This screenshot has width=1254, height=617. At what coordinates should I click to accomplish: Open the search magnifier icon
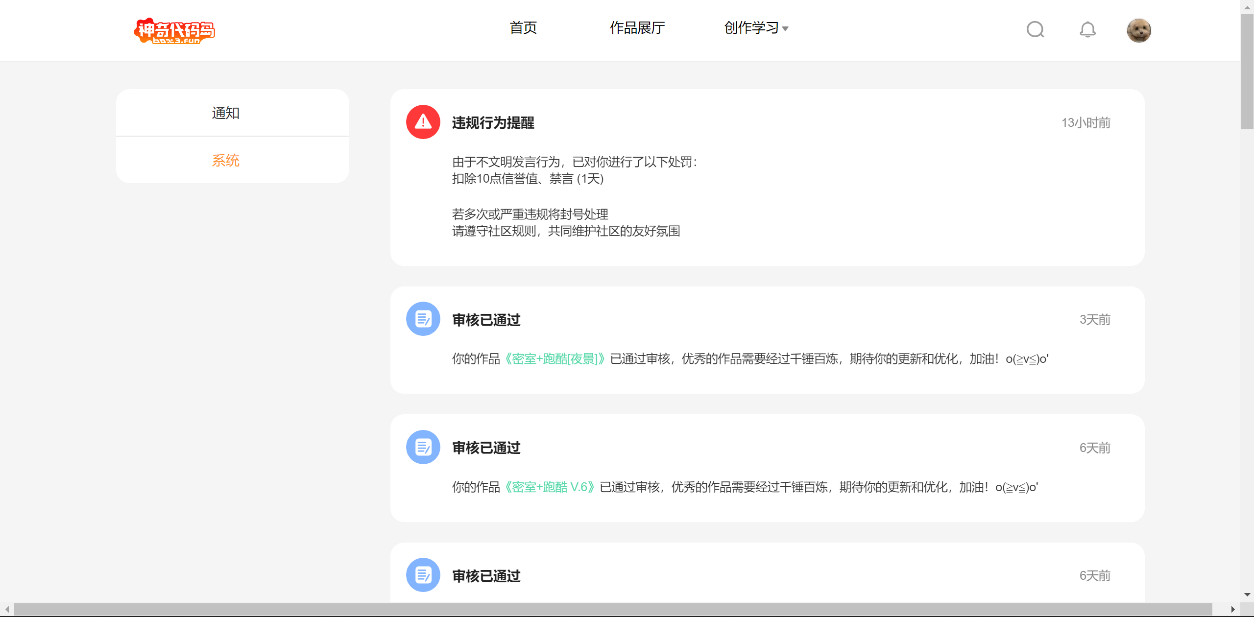pos(1035,29)
